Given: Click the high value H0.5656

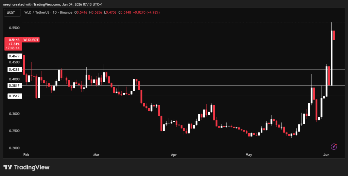Looking at the screenshot, I should (95, 13).
